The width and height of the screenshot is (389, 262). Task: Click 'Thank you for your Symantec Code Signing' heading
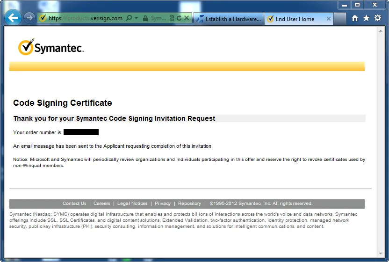(x=114, y=118)
